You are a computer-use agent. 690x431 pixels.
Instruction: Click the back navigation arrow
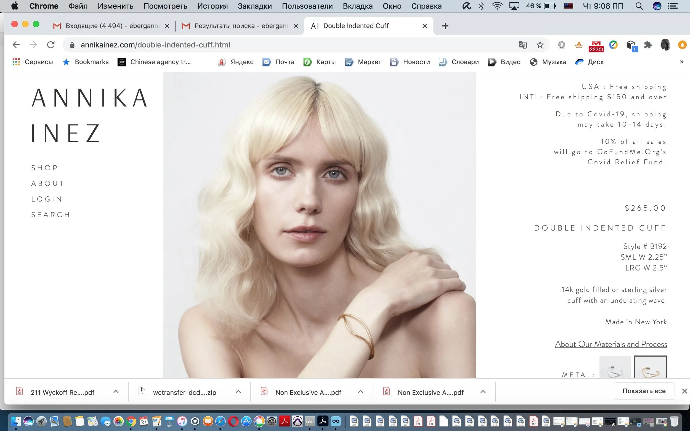[16, 45]
